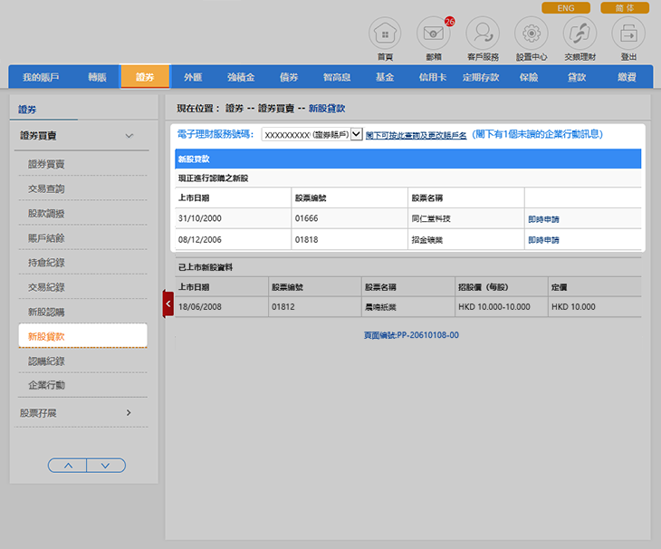Open the unread corporate action message link
The height and width of the screenshot is (549, 661).
537,134
